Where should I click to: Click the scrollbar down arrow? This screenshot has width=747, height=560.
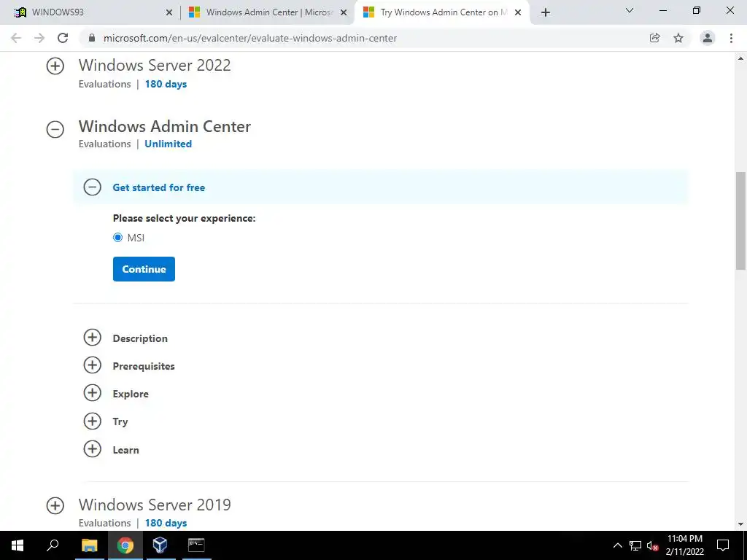pyautogui.click(x=741, y=524)
